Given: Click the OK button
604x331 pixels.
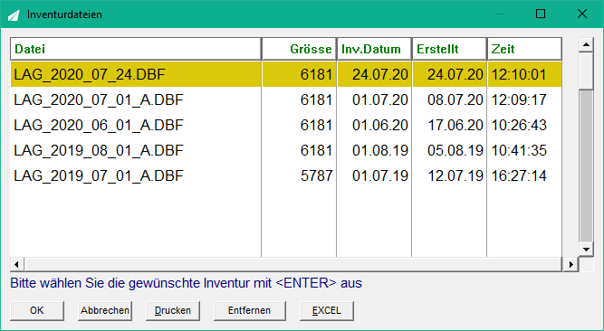Looking at the screenshot, I should point(37,310).
